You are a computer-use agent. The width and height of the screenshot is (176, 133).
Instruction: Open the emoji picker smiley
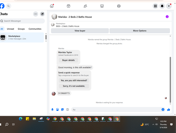tap(163, 109)
